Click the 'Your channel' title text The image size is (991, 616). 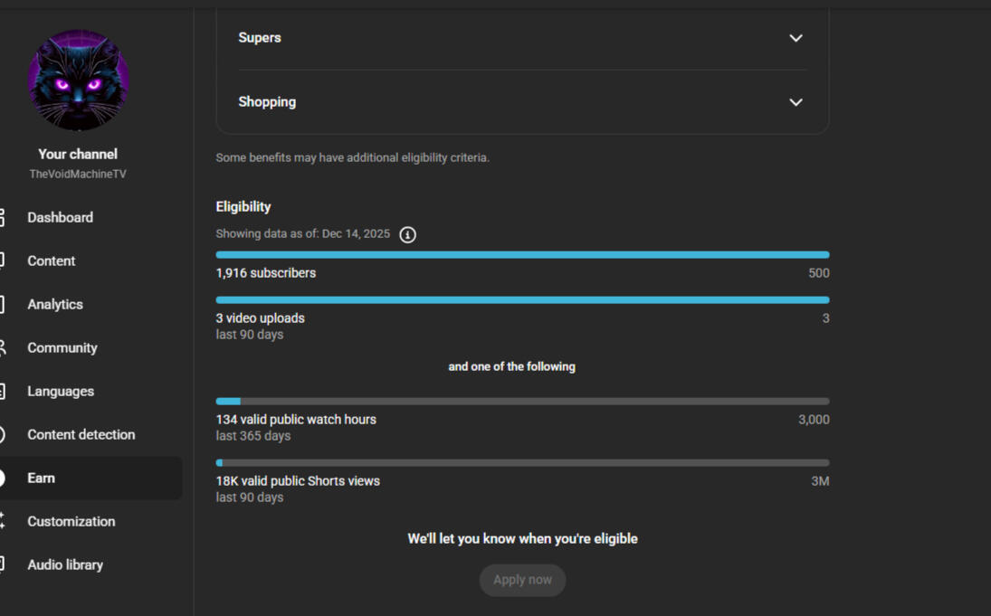(x=78, y=154)
